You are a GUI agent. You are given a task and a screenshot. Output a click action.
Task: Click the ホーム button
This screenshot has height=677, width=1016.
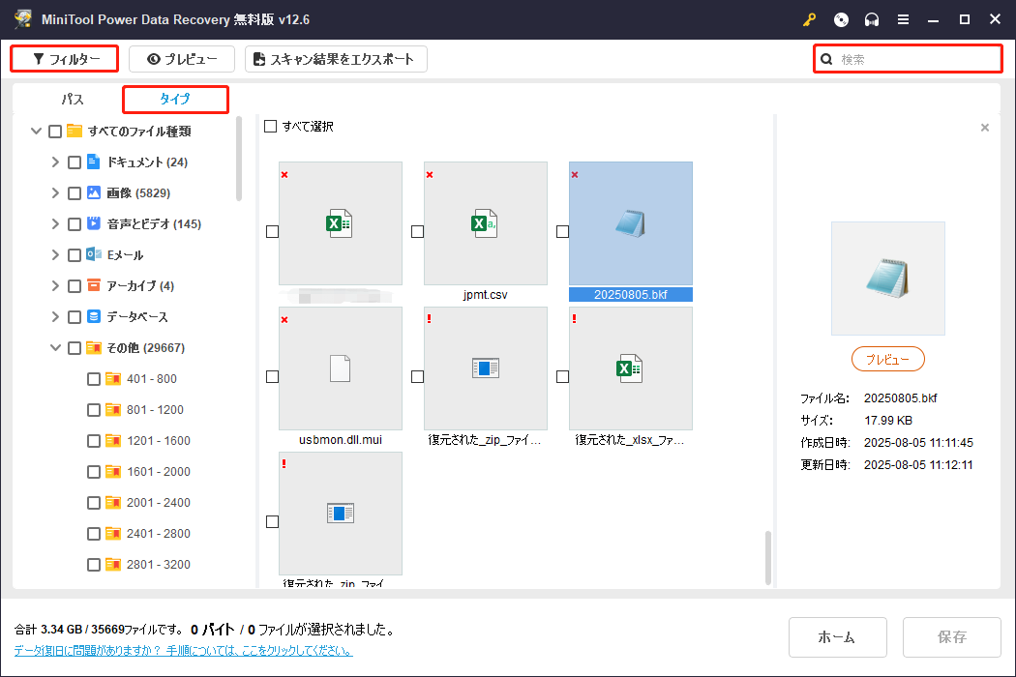click(837, 636)
